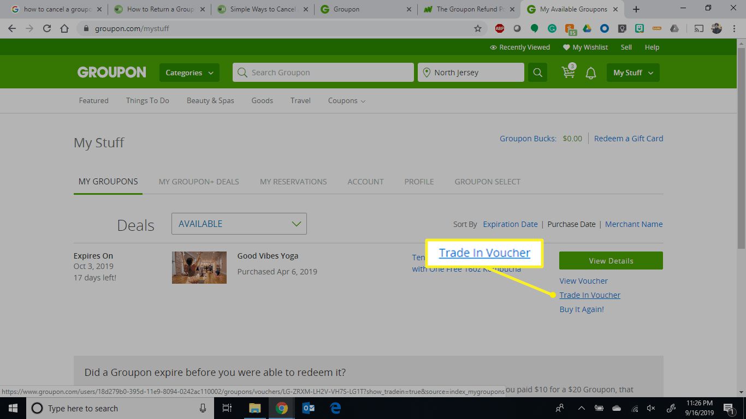Click the Cast icon in Chrome
Viewport: 746px width, 419px height.
point(699,28)
